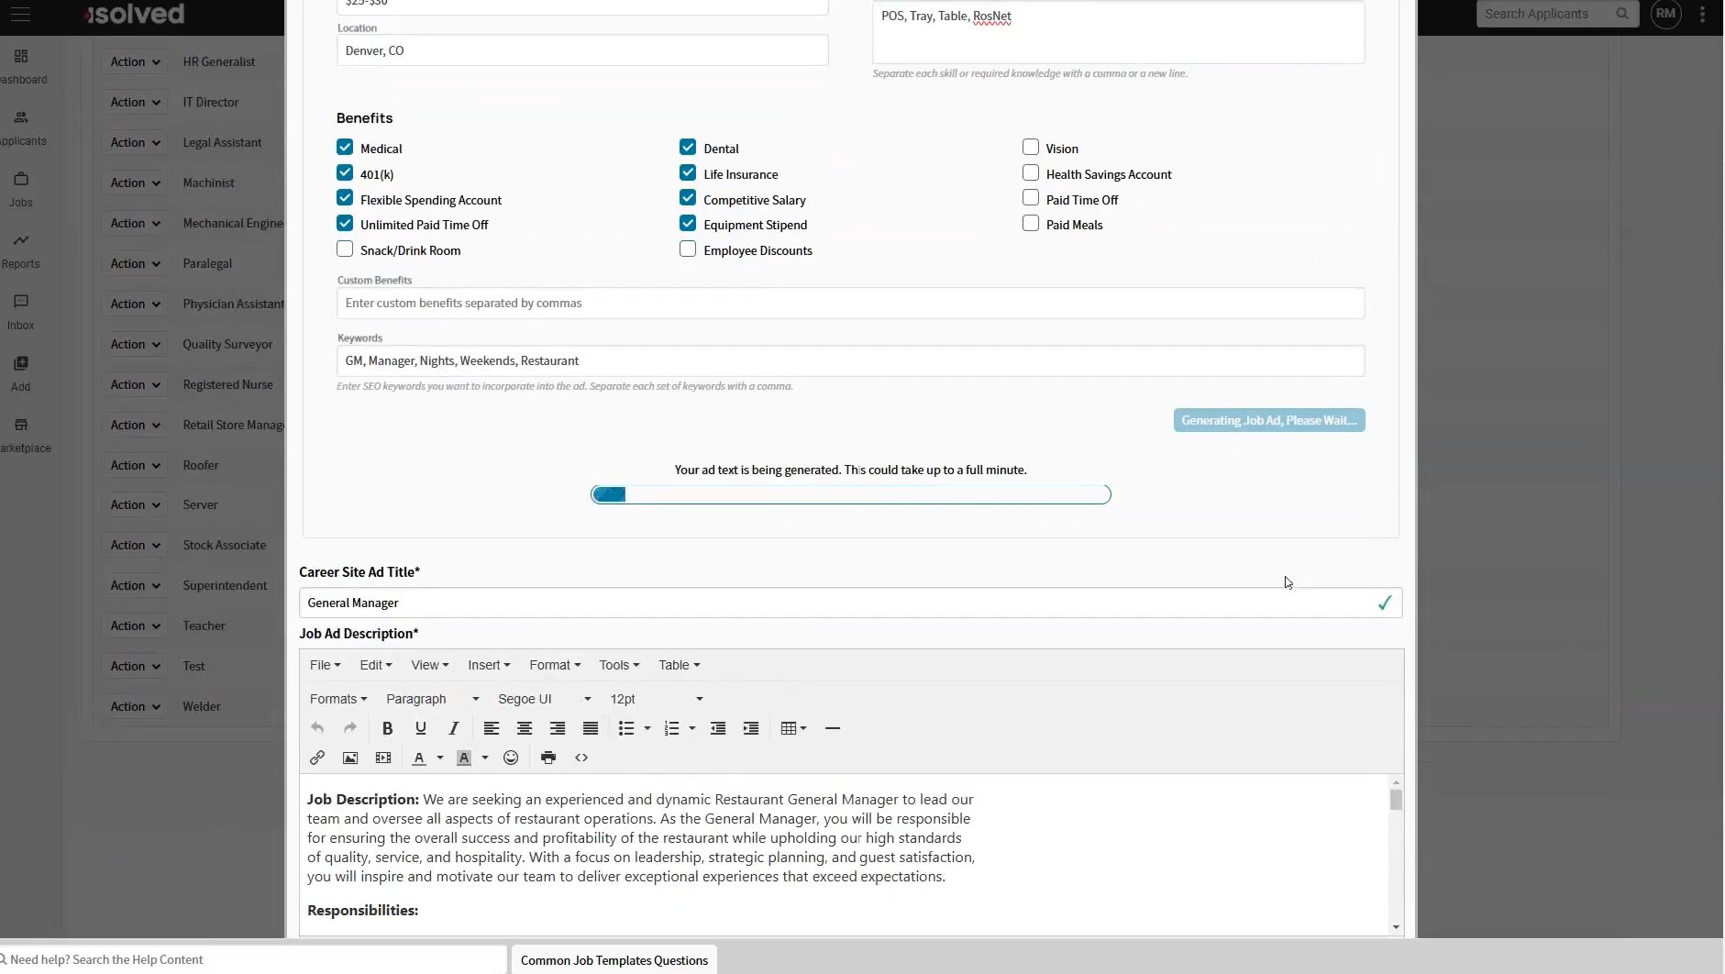1725x974 pixels.
Task: Open the emoticons picker icon
Action: coord(511,758)
